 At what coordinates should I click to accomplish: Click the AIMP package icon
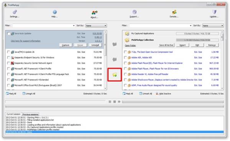(129, 85)
